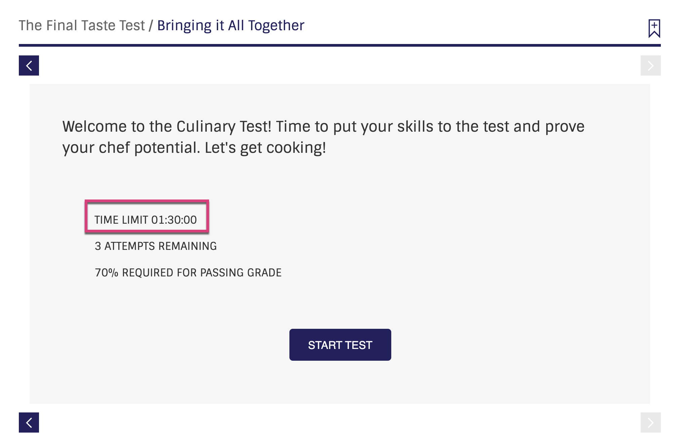681x444 pixels.
Task: Select the '3 ATTEMPTS REMAINING' text
Action: point(156,246)
